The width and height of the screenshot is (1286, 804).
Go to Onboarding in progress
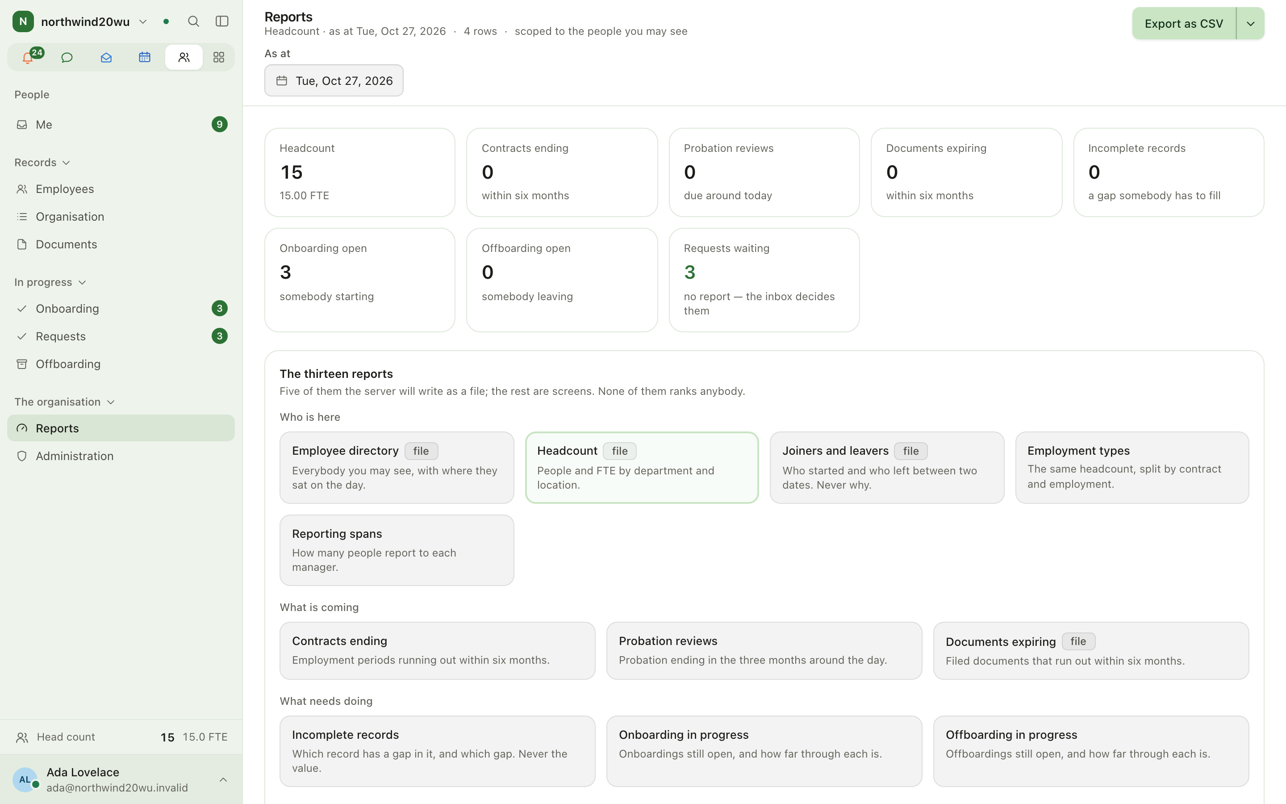(121, 308)
